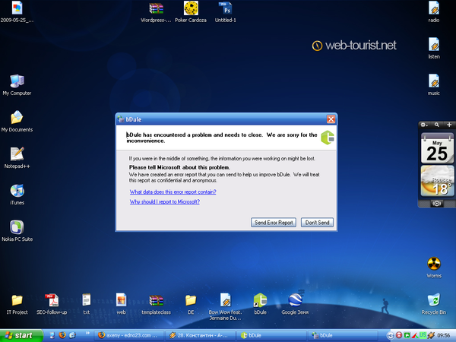Select the listen playlist icon
Screen dimensions: 456x342
pyautogui.click(x=434, y=49)
